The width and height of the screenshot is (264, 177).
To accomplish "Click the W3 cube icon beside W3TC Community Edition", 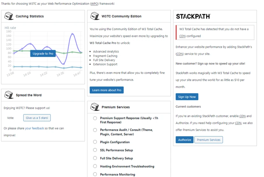I will [x=95, y=16].
